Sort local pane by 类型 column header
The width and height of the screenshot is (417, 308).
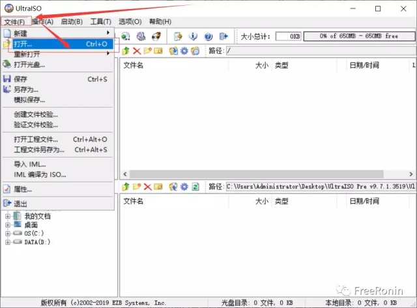pyautogui.click(x=304, y=201)
